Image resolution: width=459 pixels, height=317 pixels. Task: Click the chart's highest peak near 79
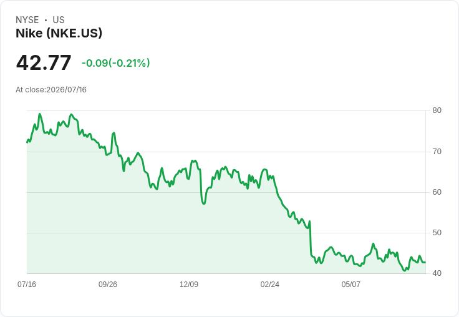coord(40,114)
